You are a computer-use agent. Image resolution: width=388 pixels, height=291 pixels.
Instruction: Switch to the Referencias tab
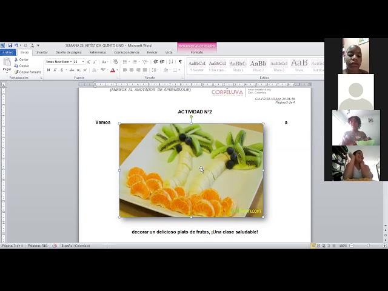[98, 53]
